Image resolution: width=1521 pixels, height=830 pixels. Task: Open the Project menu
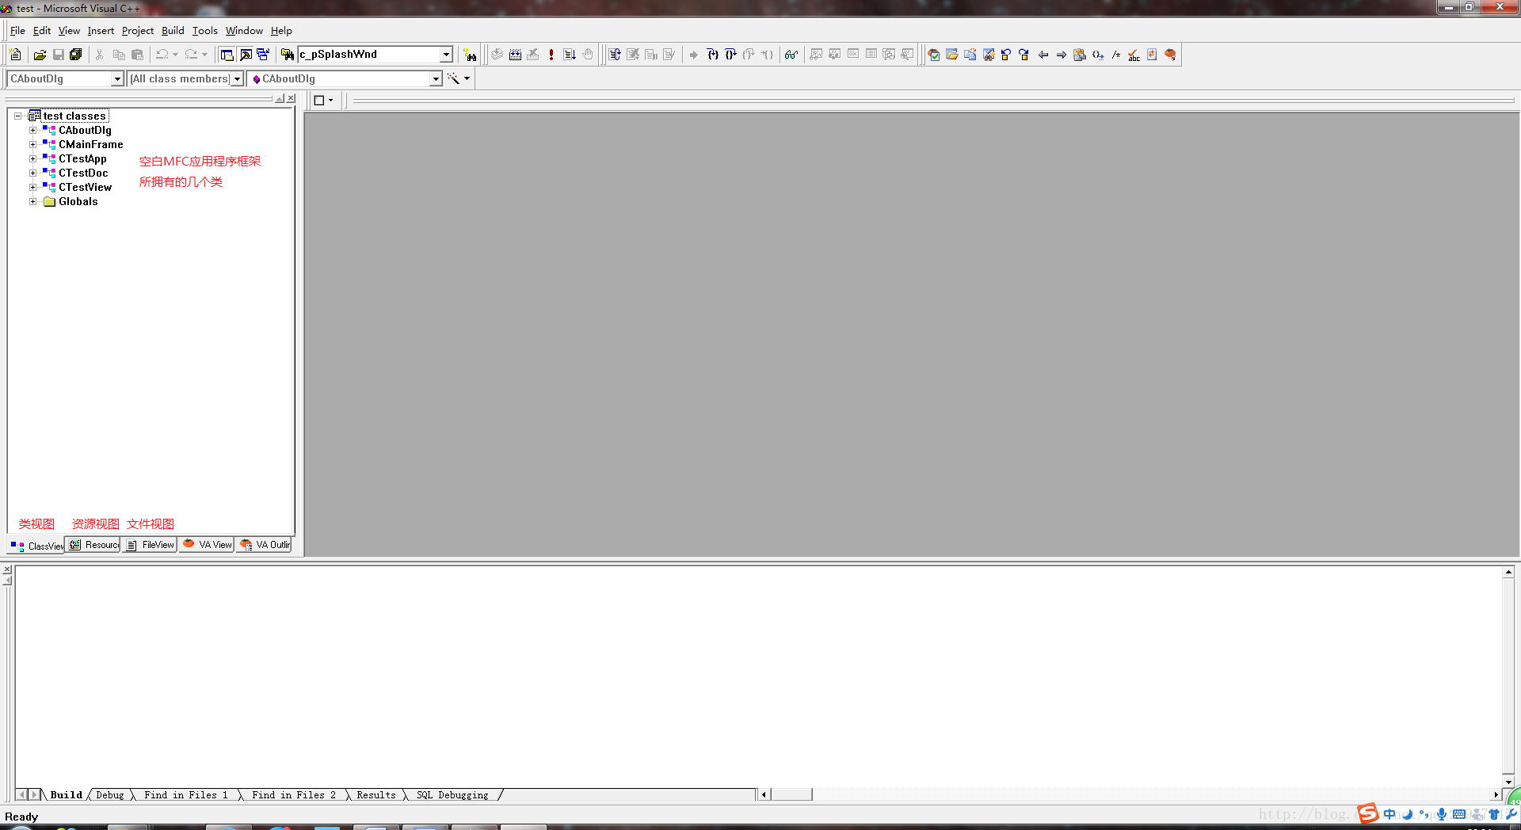pos(137,31)
